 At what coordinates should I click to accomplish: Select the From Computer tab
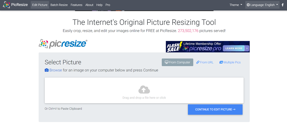point(177,62)
